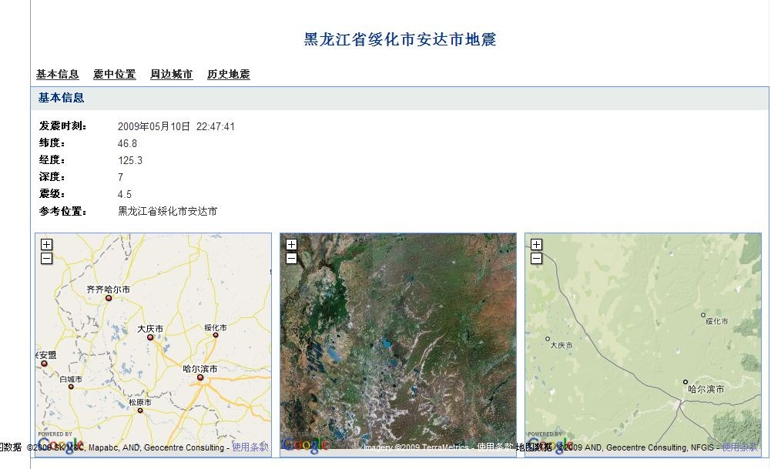Open the 震中位置 section link

click(x=113, y=74)
